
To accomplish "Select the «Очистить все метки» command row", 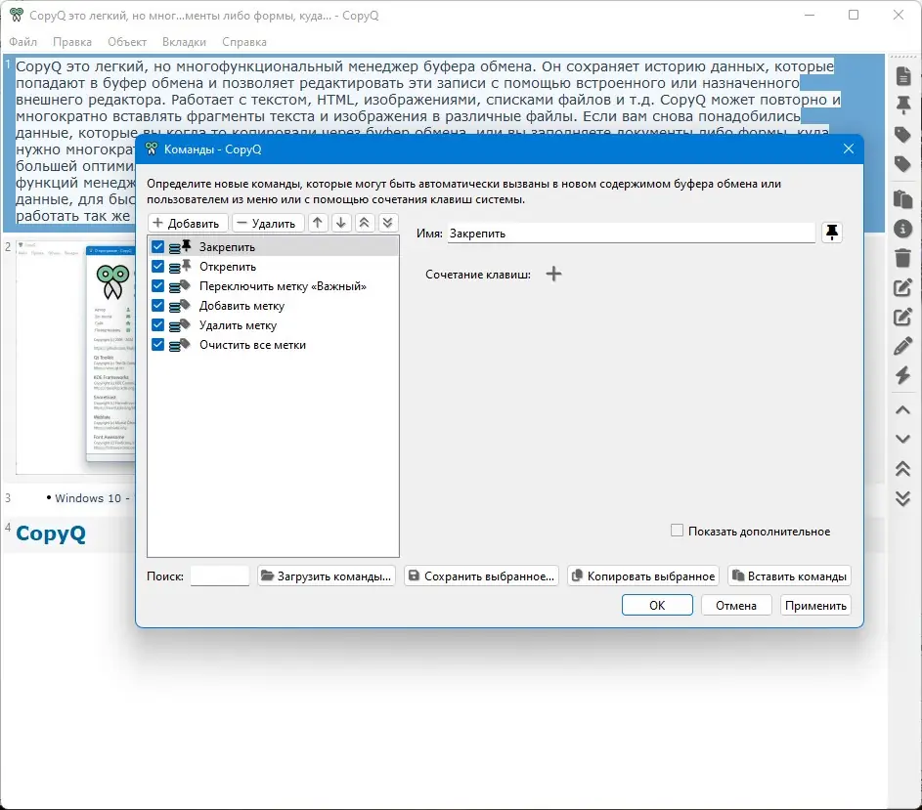I will point(273,345).
